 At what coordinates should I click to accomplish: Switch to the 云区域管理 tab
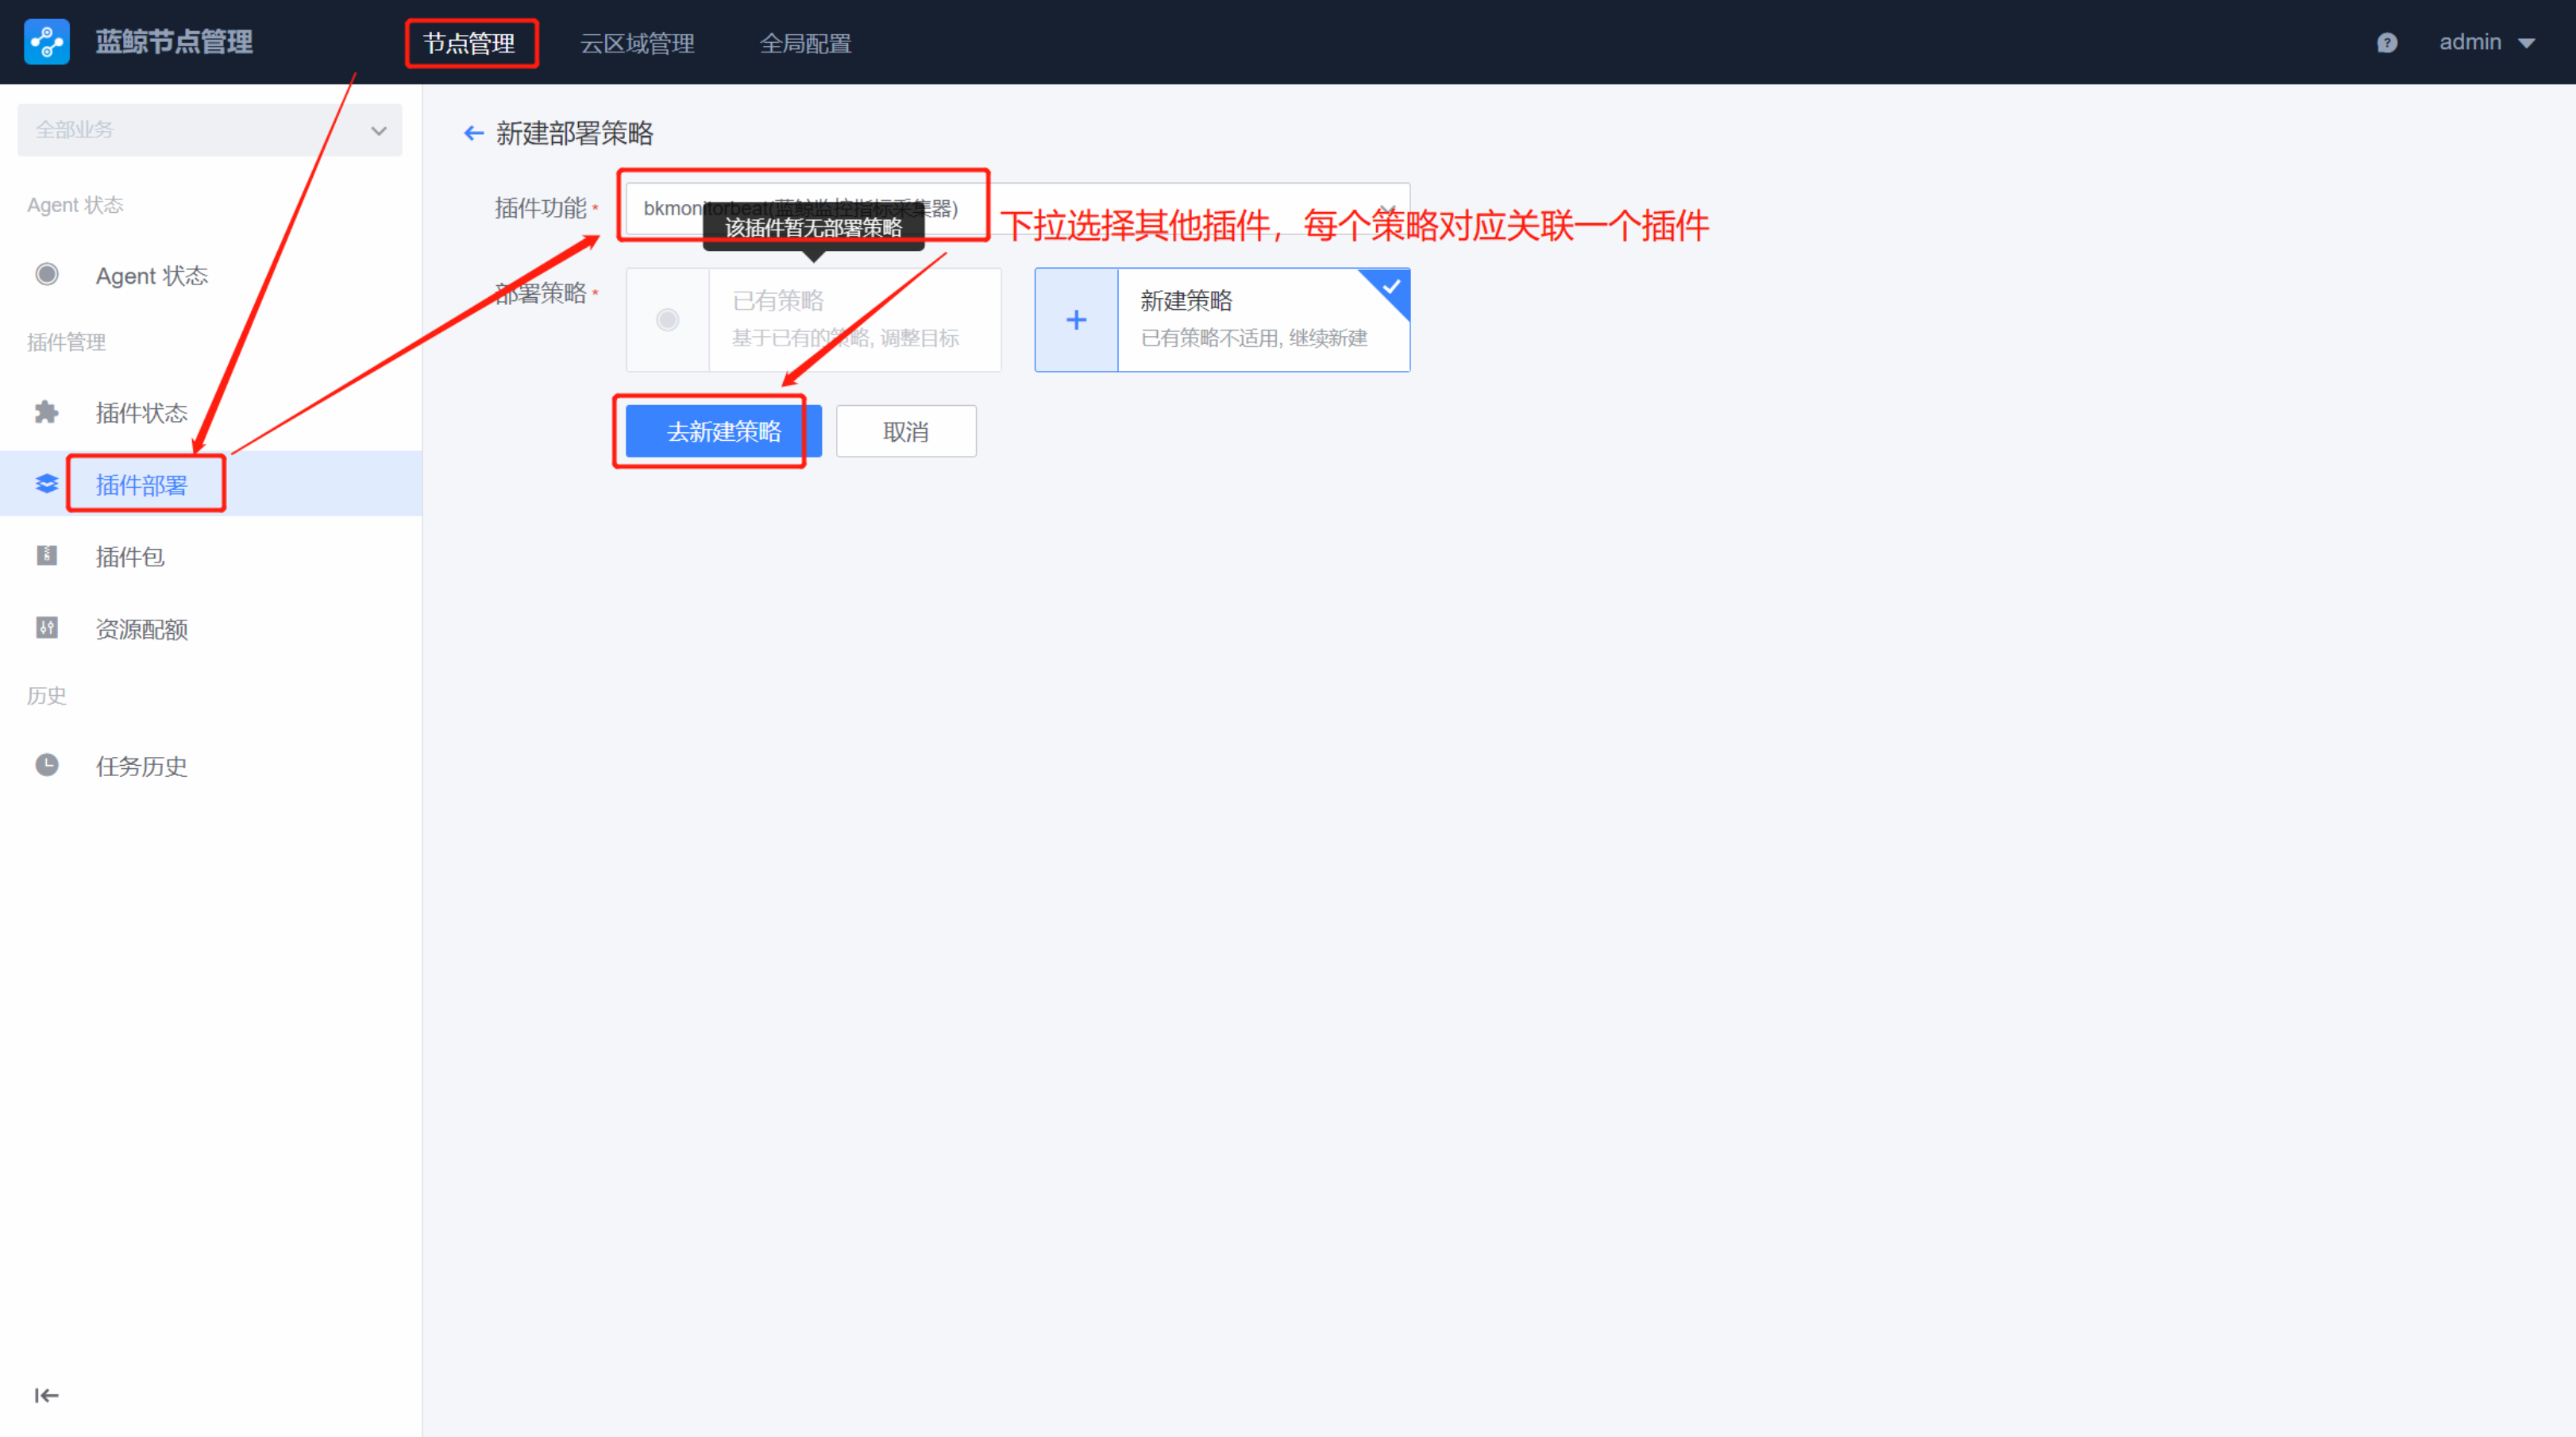point(637,43)
